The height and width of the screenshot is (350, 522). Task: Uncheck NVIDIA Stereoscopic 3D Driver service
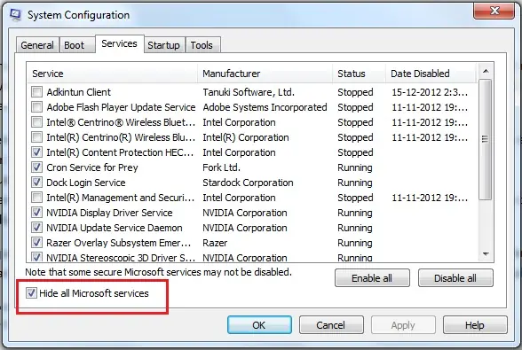36,257
